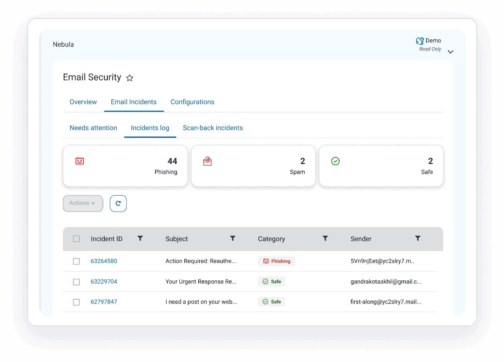Viewport: 504px width, 362px height.
Task: Click the refresh icon button
Action: click(x=118, y=203)
